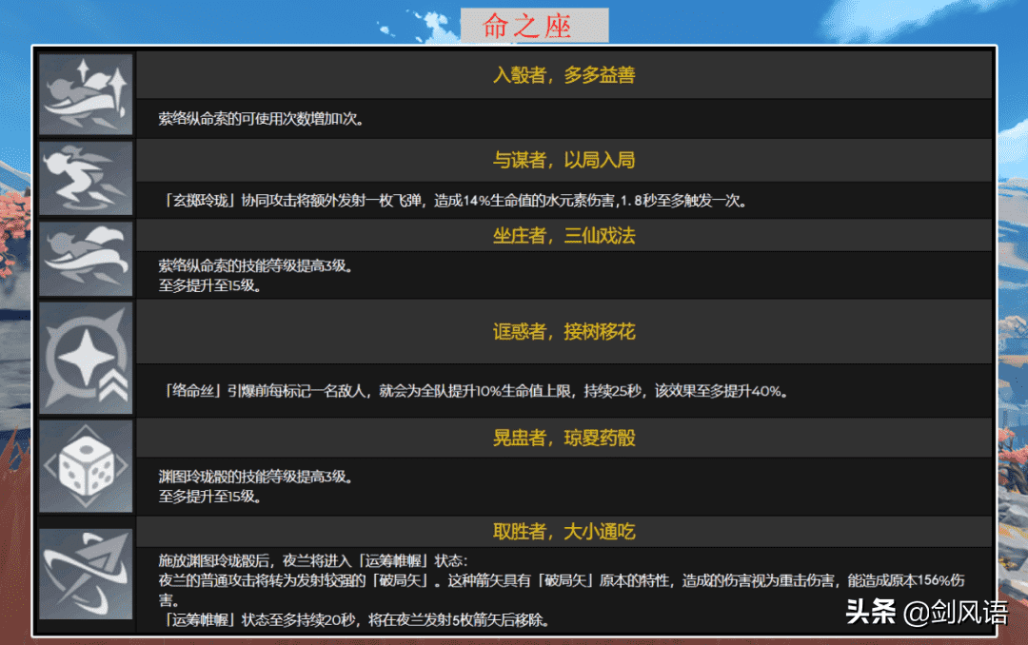
Task: Select the bow and arrow icon beside 取胜者，大小通吃
Action: [86, 574]
